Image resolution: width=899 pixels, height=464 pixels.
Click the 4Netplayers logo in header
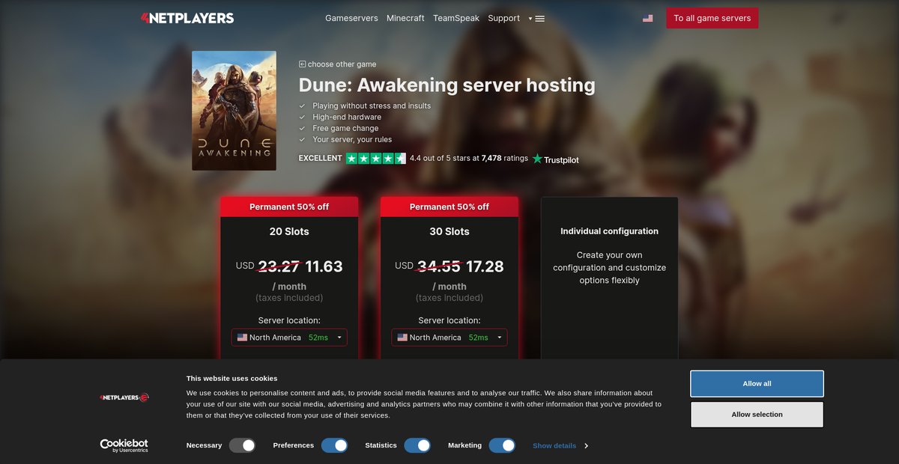point(187,18)
